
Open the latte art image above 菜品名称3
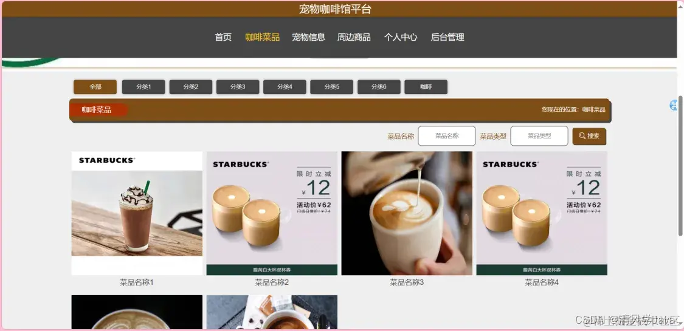click(407, 213)
